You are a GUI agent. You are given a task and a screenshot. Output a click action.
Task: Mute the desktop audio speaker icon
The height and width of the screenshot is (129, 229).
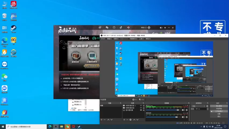tap(183, 117)
